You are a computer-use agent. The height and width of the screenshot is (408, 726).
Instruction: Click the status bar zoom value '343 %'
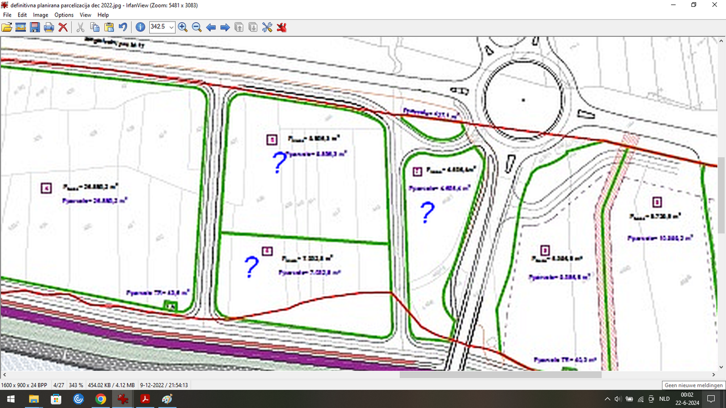(76, 385)
